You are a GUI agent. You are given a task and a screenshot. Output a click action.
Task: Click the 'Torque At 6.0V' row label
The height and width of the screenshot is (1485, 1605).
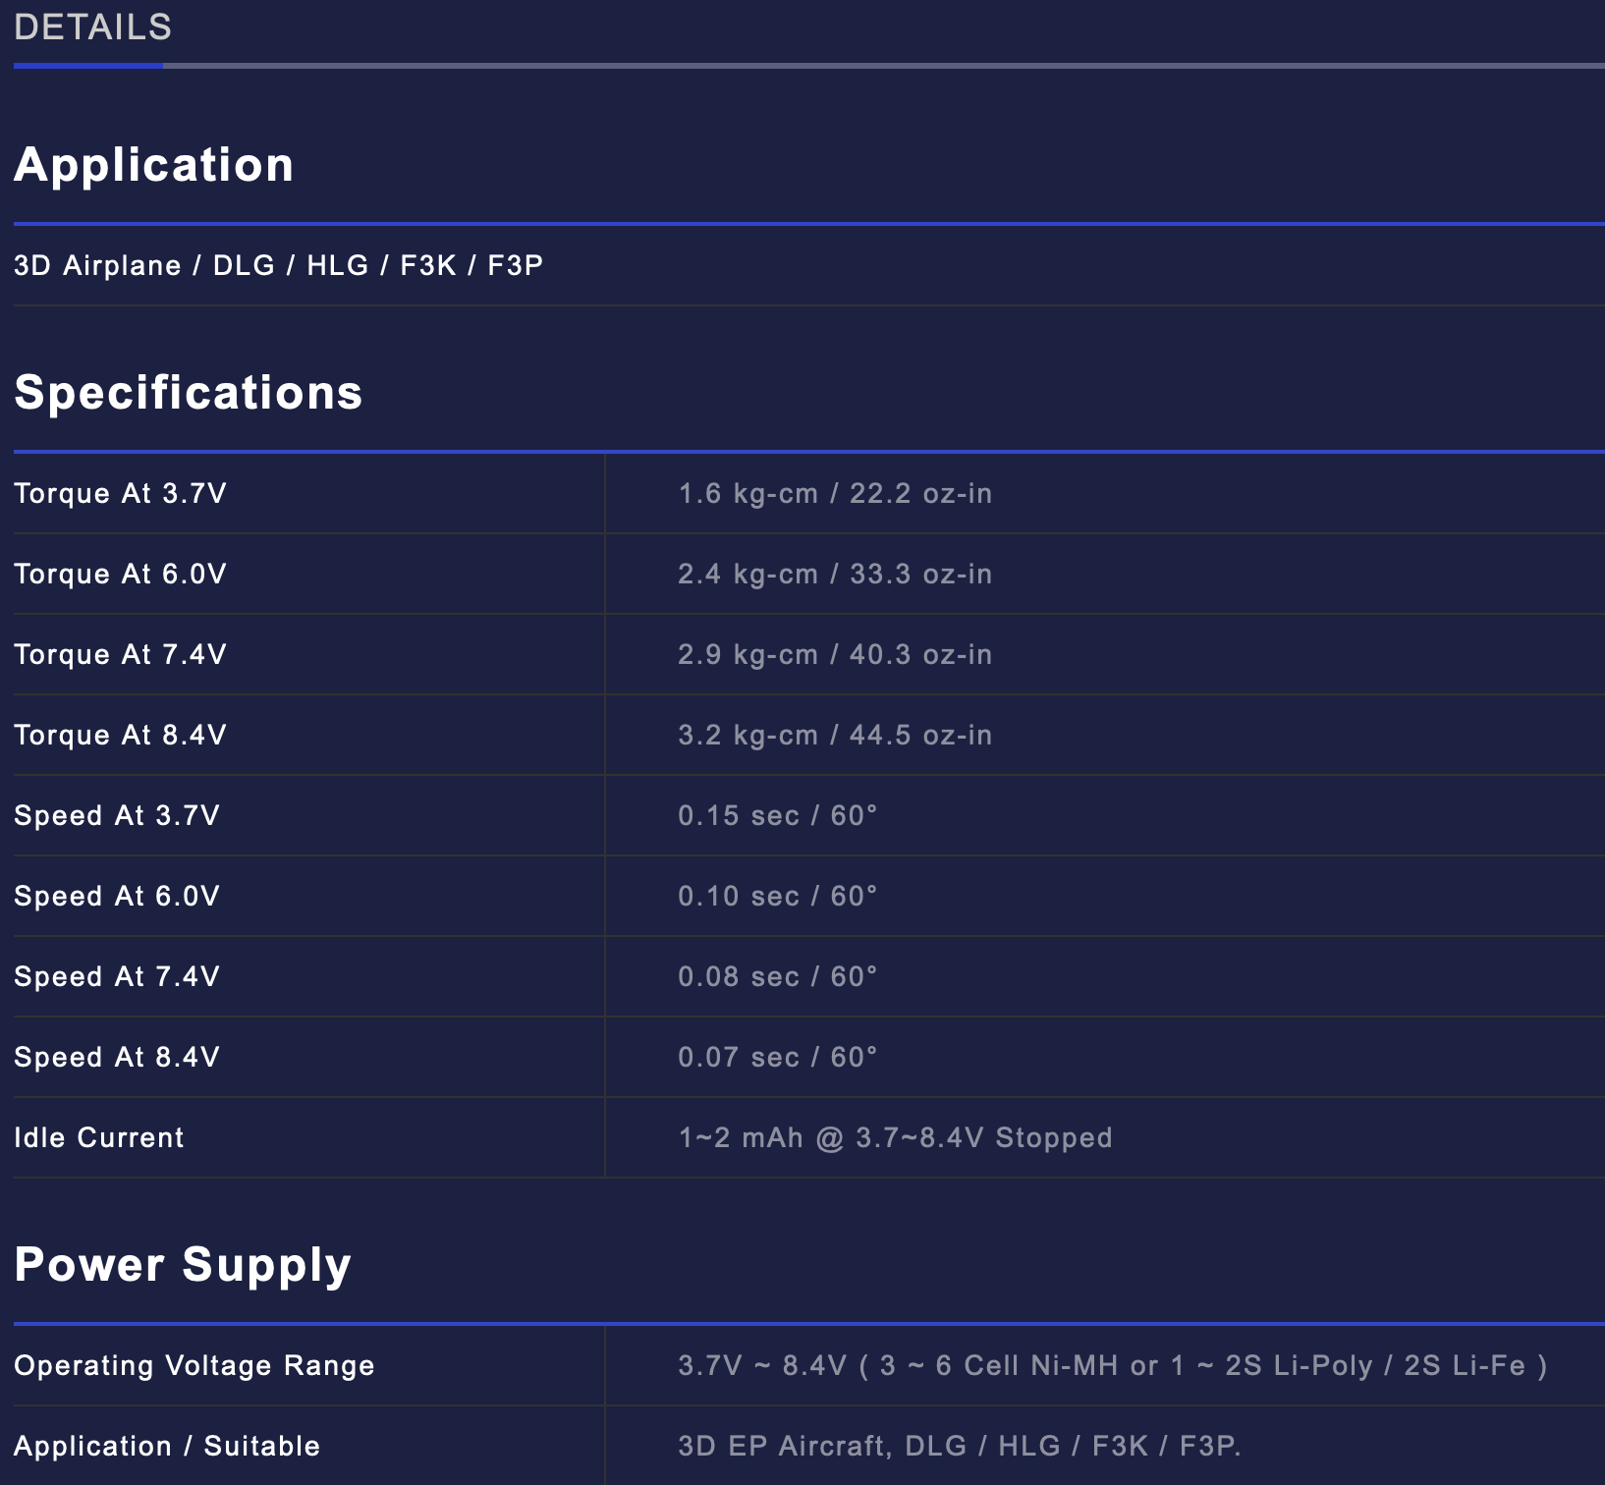(x=121, y=574)
